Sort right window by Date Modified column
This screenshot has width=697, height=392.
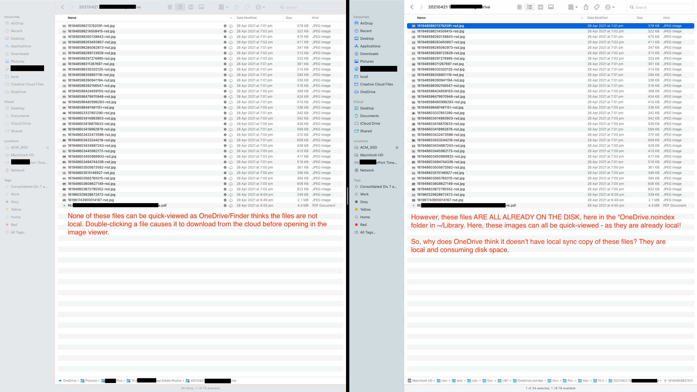597,18
